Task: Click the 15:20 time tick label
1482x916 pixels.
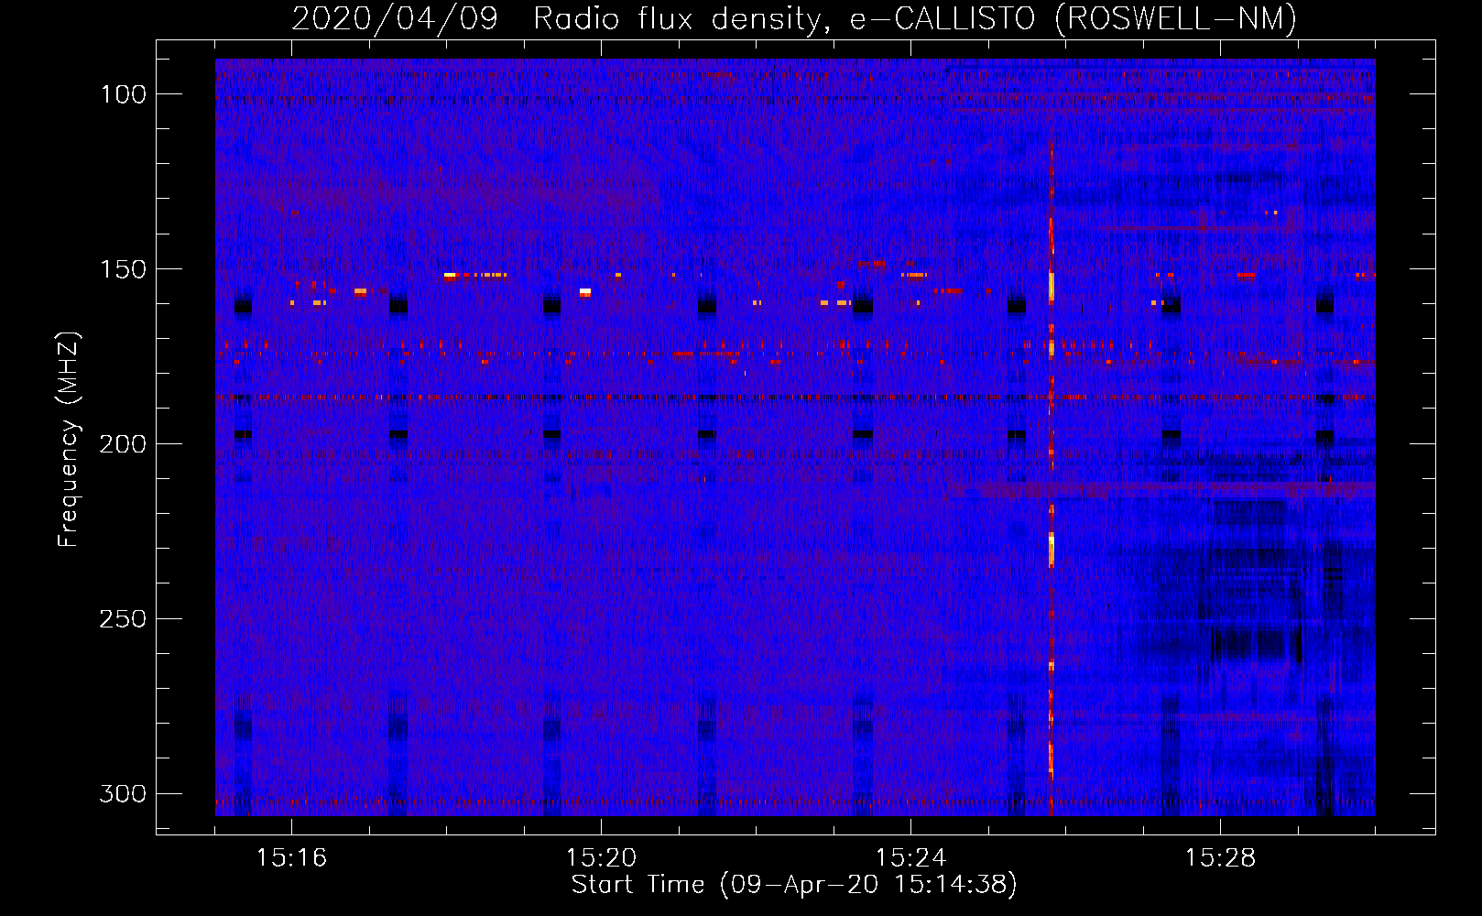Action: (601, 858)
